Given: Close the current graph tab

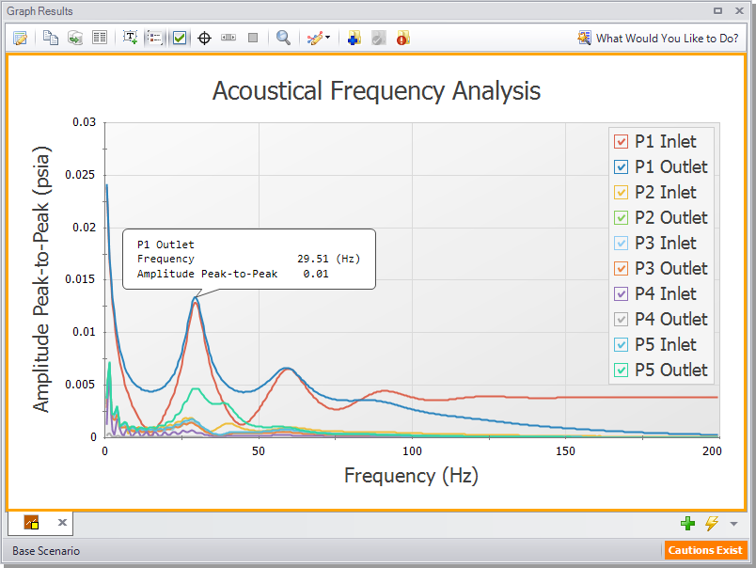Looking at the screenshot, I should [62, 522].
